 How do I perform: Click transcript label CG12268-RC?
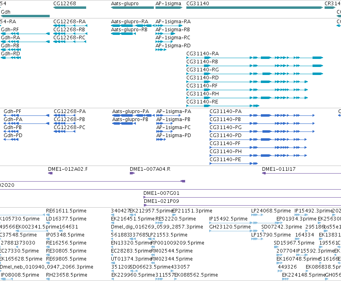tap(69, 38)
